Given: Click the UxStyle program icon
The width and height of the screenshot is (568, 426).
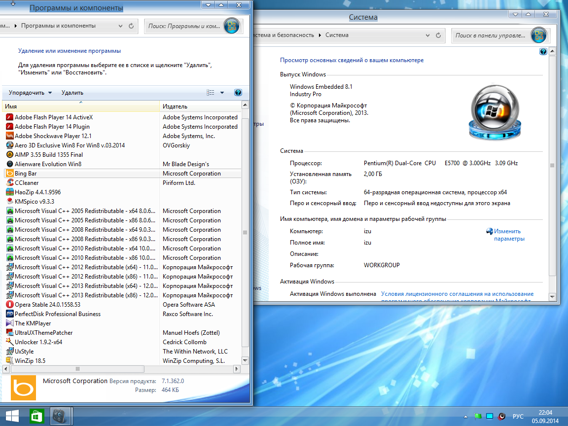Looking at the screenshot, I should point(10,352).
